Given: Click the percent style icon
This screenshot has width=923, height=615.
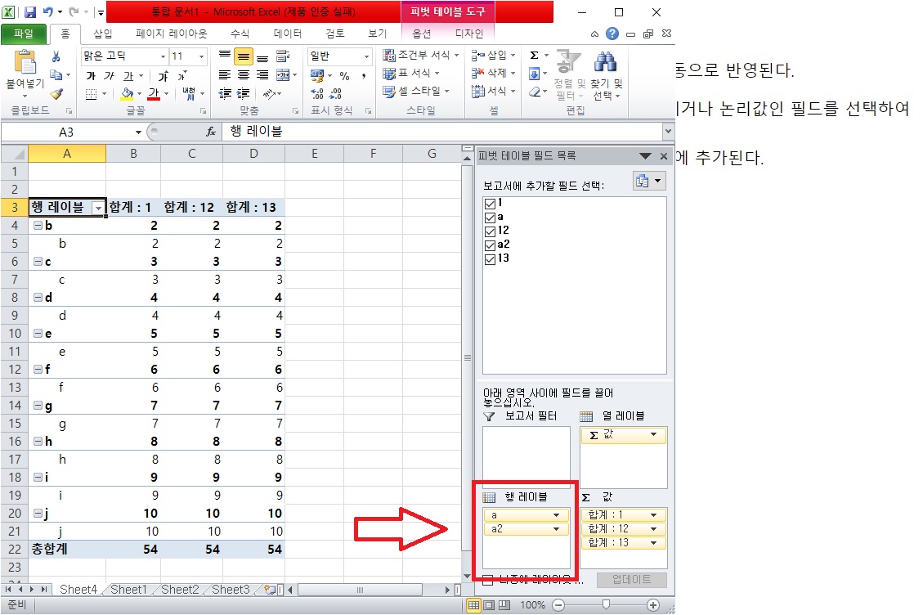Looking at the screenshot, I should point(344,75).
